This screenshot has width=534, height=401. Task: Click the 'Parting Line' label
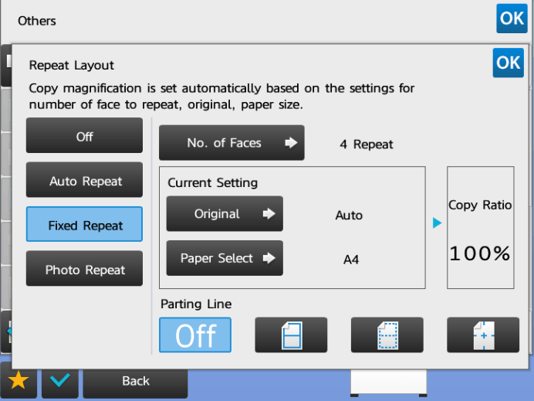click(x=196, y=304)
